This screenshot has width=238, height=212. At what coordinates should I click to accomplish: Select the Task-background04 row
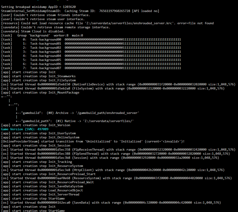coord(91,56)
